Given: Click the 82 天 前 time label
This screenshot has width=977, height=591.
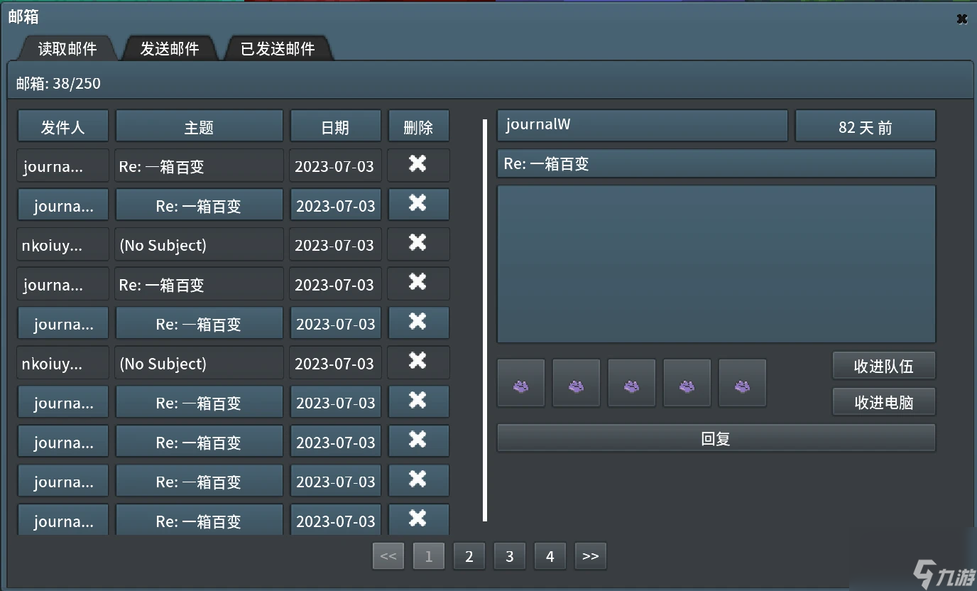Looking at the screenshot, I should tap(866, 126).
